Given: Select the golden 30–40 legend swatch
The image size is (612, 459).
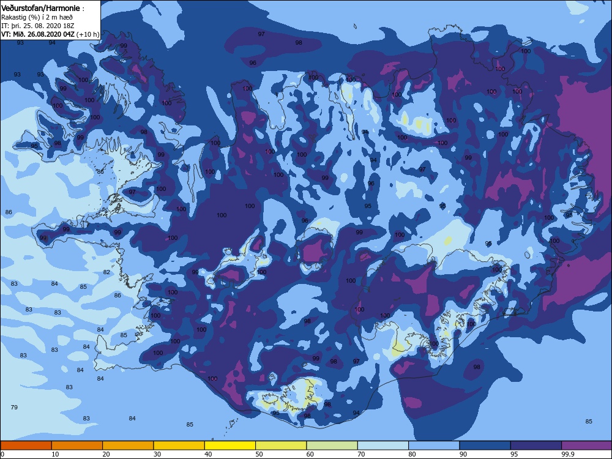Looking at the screenshot, I should [179, 446].
